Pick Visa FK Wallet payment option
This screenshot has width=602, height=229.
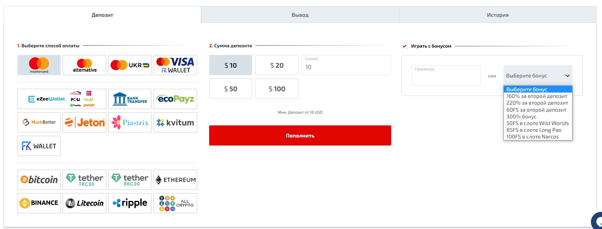click(x=175, y=65)
